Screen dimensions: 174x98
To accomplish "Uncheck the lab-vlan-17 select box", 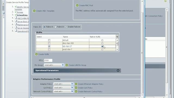I will [x=49, y=46].
